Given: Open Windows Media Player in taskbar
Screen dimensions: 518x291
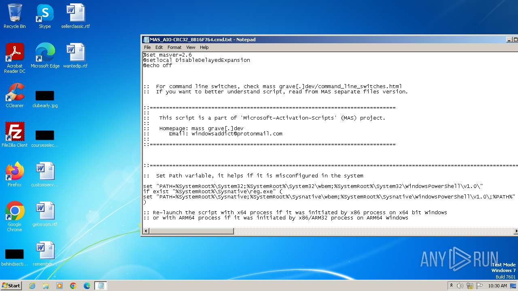Looking at the screenshot, I should click(x=59, y=286).
